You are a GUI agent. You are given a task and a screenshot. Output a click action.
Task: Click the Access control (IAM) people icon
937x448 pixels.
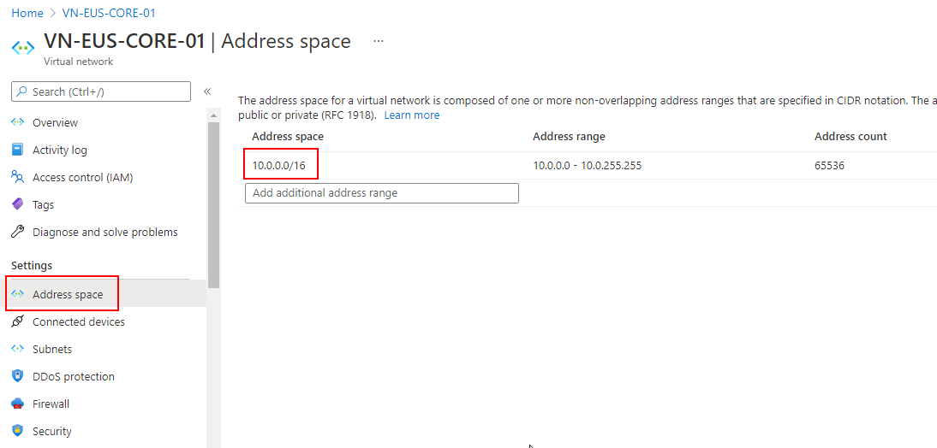click(x=17, y=177)
